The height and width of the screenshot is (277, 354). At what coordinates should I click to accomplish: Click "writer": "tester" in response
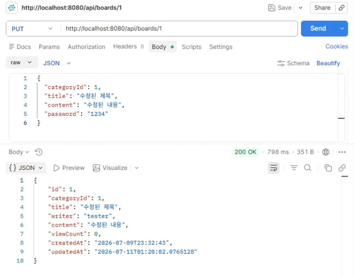point(82,216)
